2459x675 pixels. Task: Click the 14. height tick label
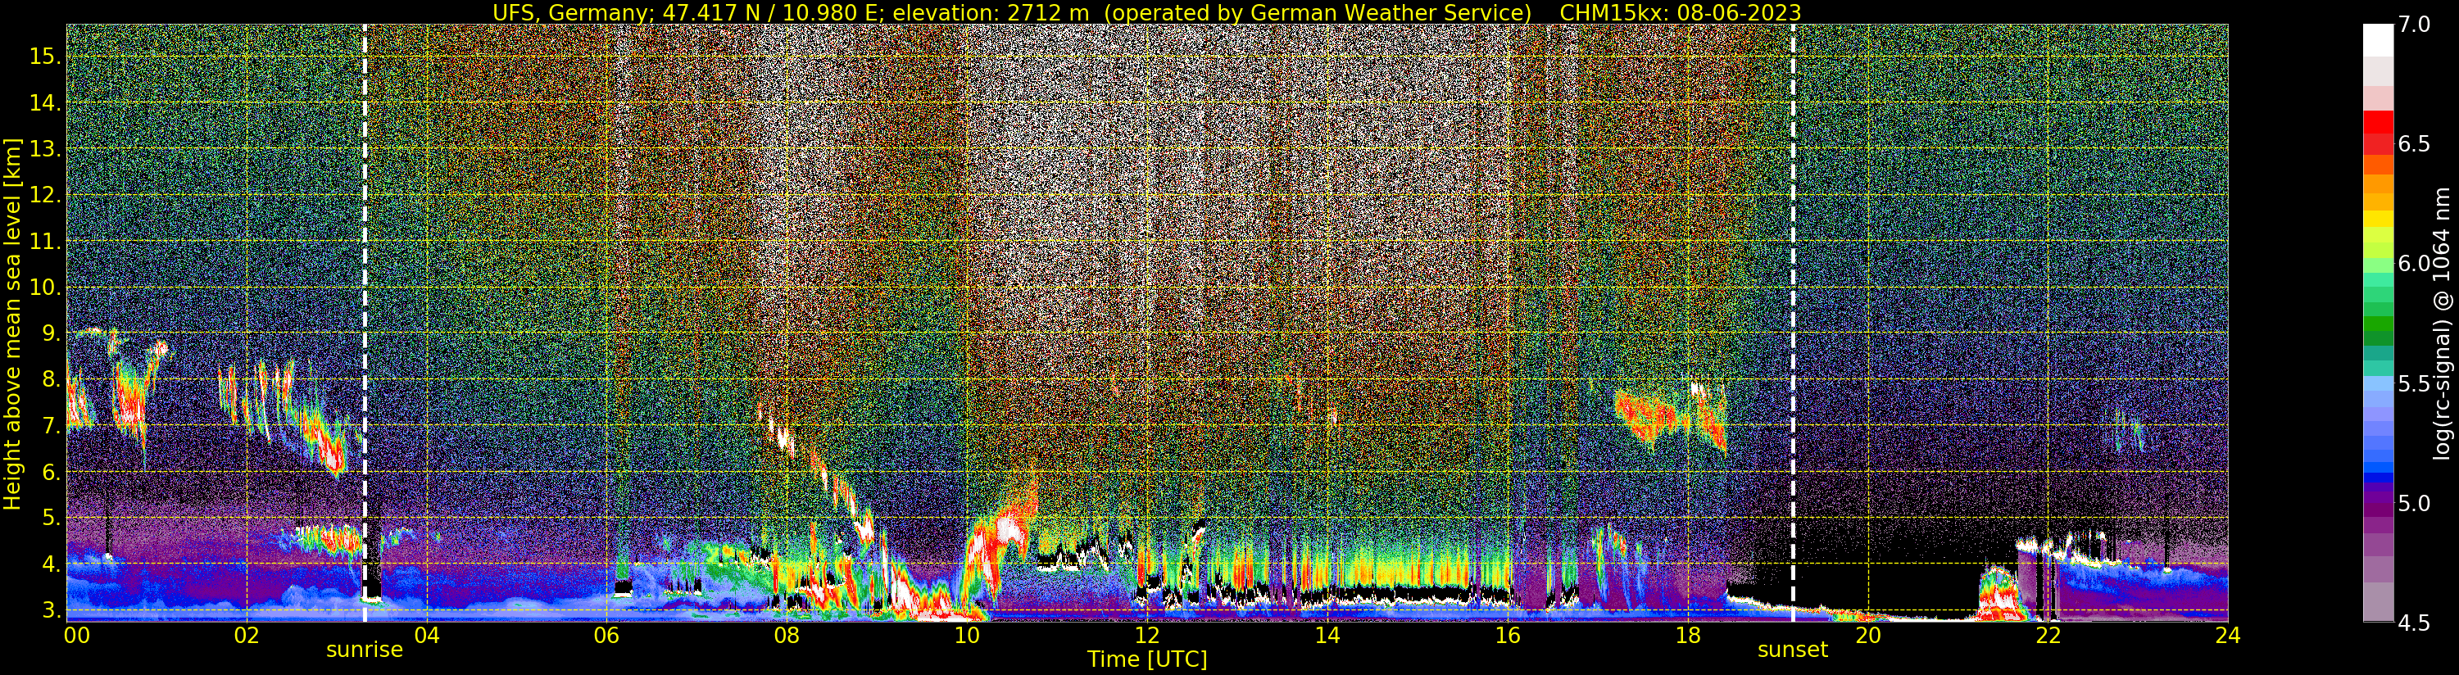[x=45, y=103]
